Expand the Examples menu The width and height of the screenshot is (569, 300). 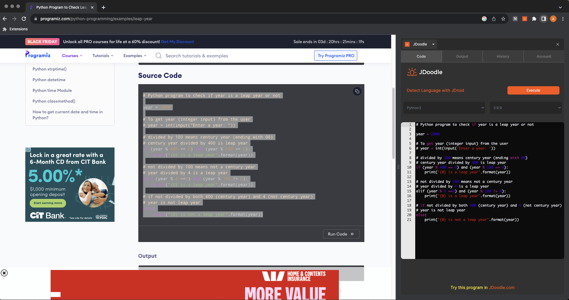coord(135,56)
